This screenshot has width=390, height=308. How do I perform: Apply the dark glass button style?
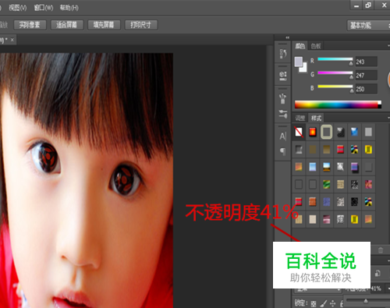(341, 132)
